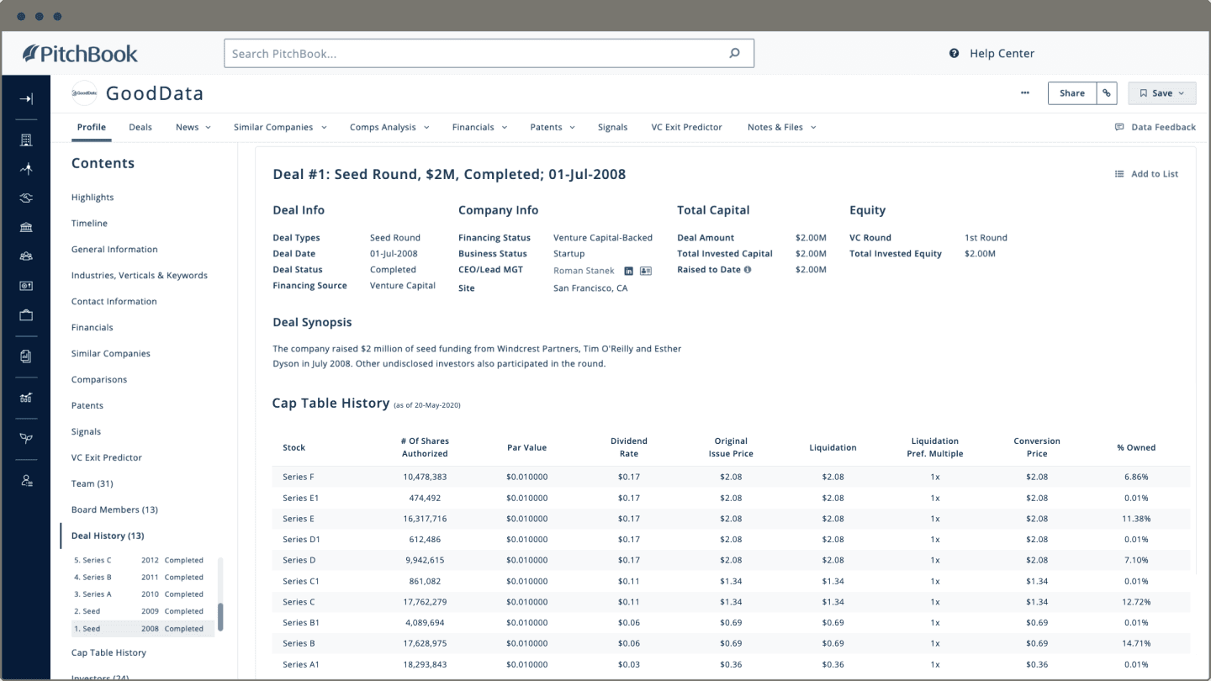Click the Share button
1211x681 pixels.
pos(1071,93)
